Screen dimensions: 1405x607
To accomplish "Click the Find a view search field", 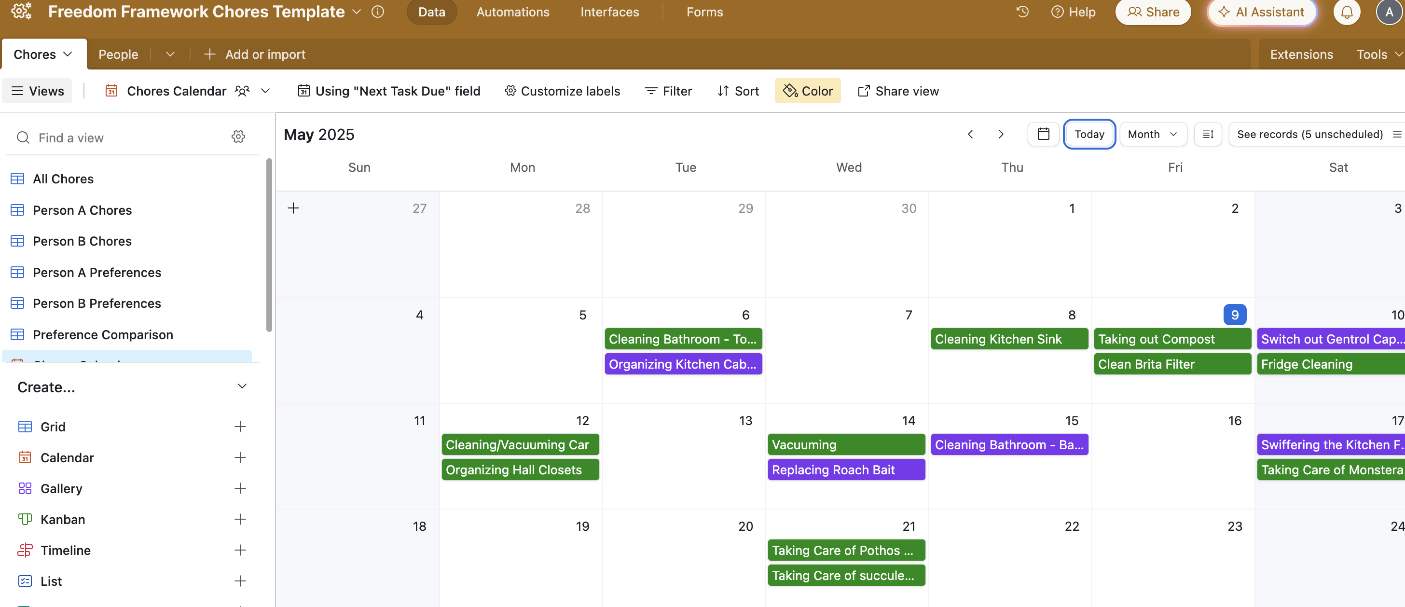I will click(125, 138).
